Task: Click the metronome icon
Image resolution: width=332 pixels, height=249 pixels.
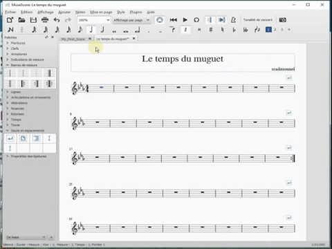Action: click(x=233, y=20)
